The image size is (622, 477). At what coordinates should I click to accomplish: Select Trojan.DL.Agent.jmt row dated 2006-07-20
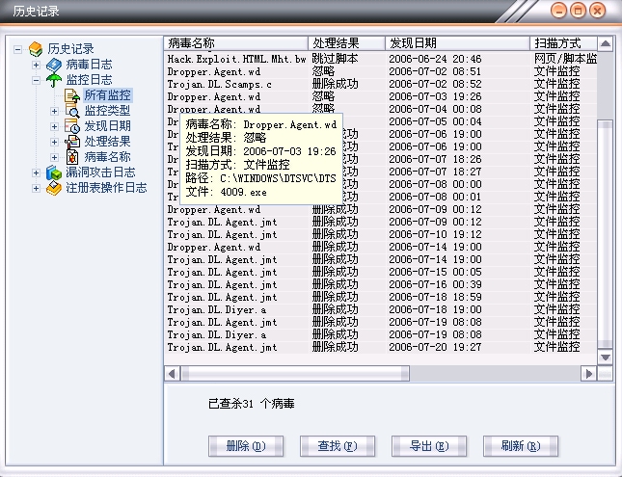[x=380, y=347]
